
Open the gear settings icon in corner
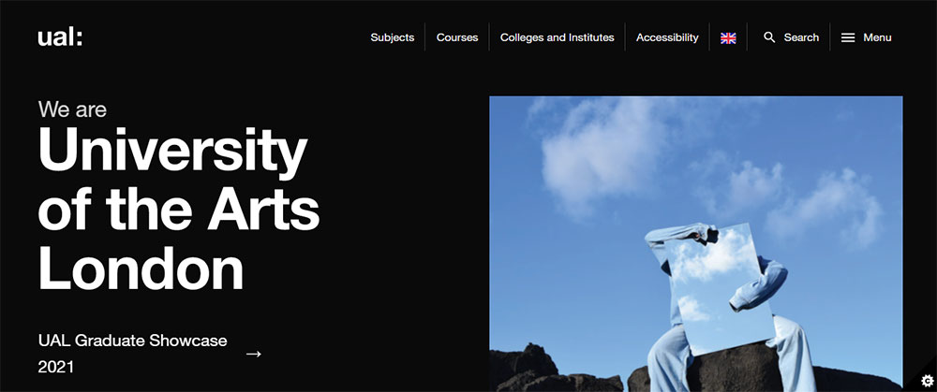[x=927, y=380]
